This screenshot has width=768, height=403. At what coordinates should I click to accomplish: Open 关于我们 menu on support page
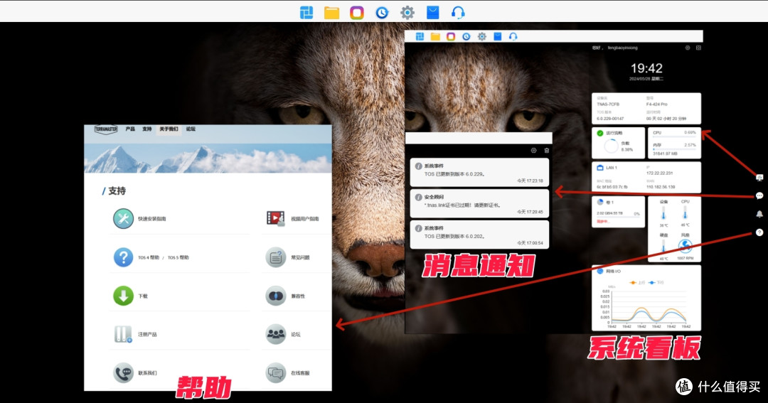coord(169,129)
